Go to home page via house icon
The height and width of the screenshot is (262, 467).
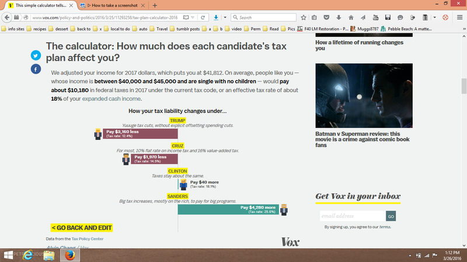coord(351,17)
